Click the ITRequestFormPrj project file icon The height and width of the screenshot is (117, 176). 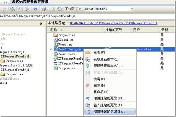[56, 58]
